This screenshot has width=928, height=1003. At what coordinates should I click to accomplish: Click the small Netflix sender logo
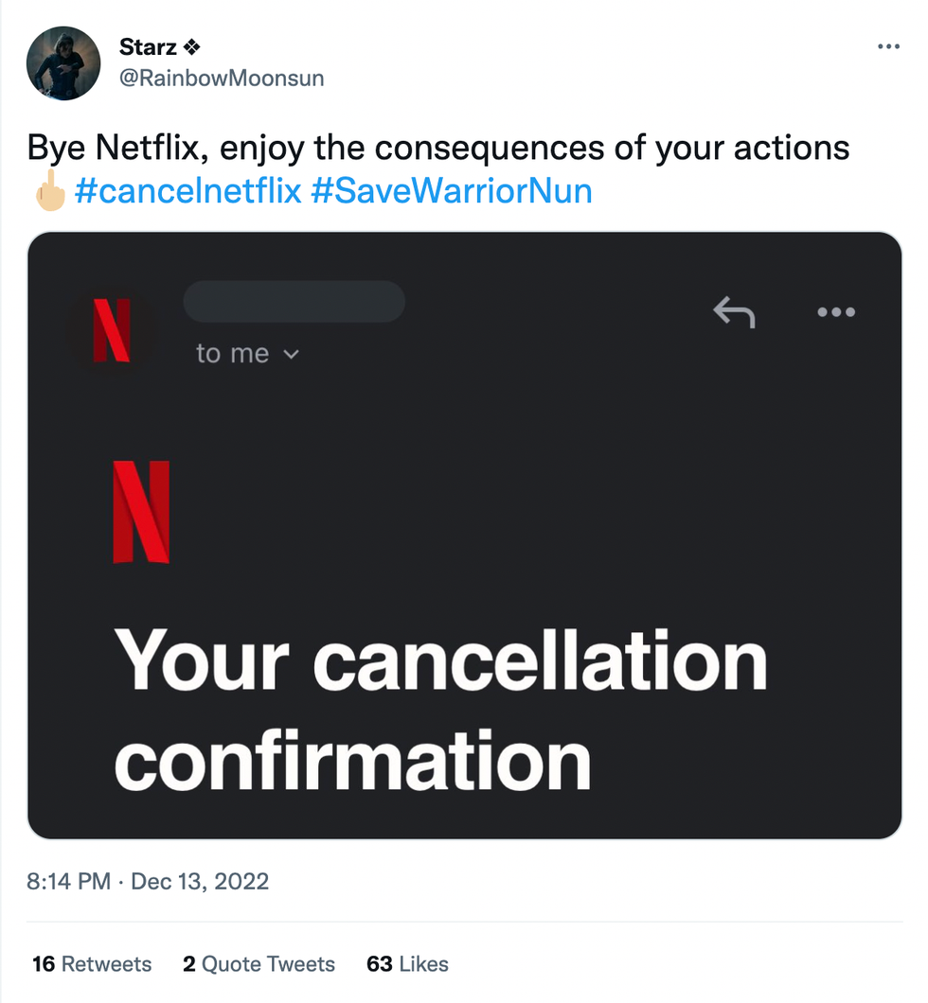[x=112, y=330]
